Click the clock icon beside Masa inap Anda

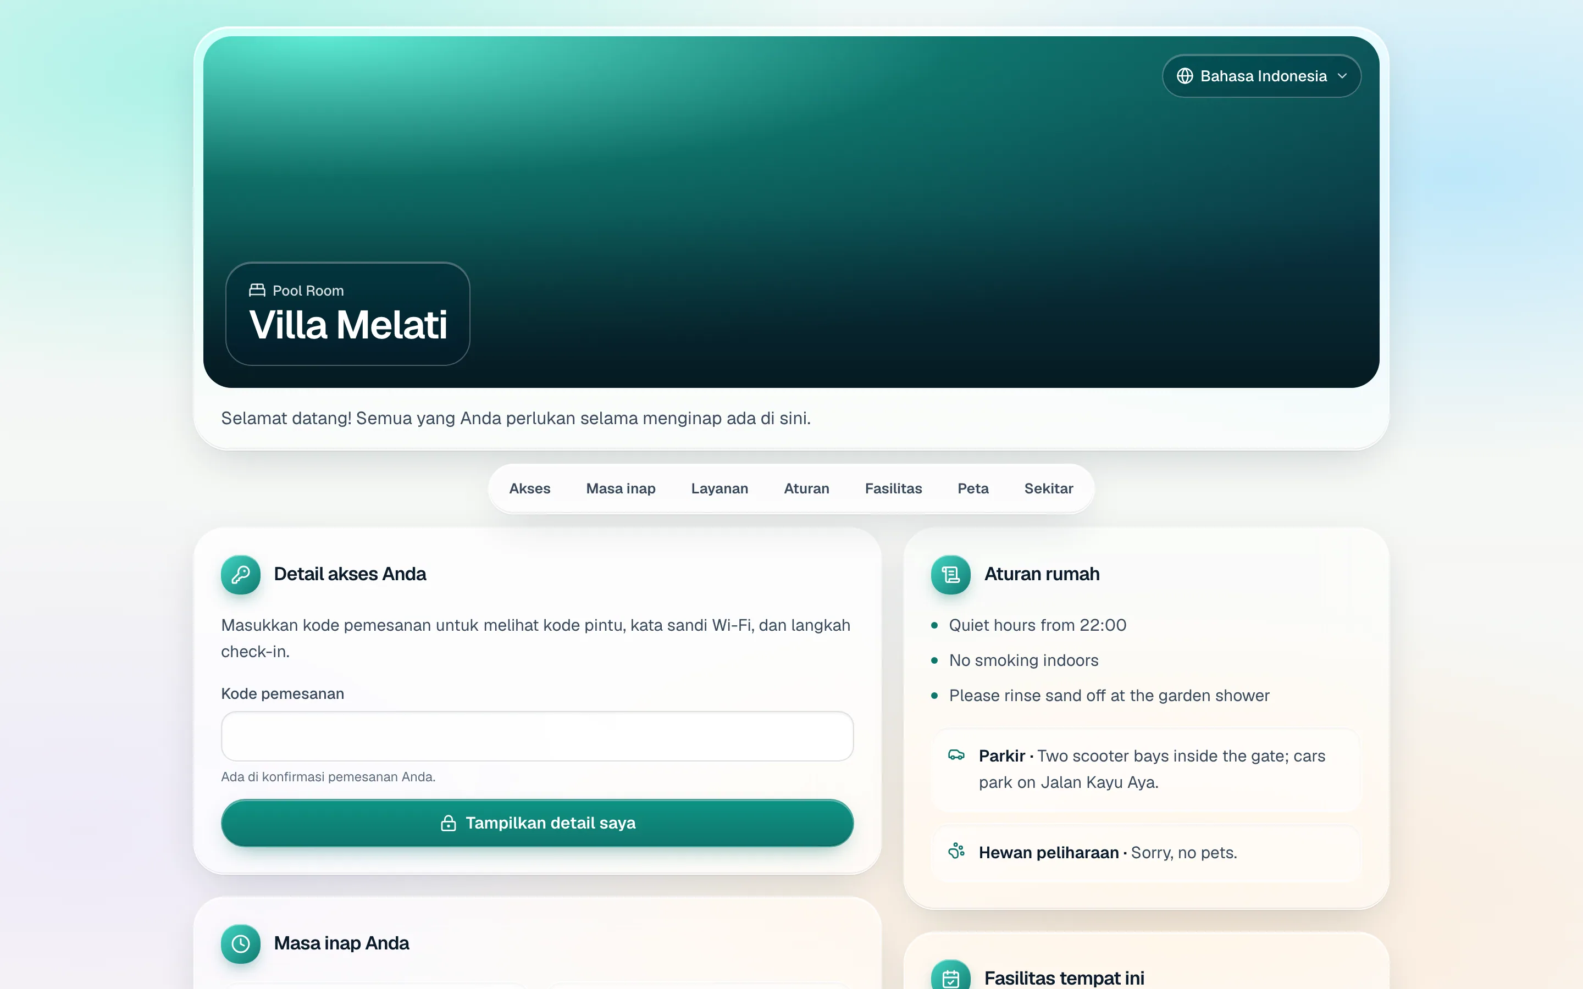tap(241, 944)
